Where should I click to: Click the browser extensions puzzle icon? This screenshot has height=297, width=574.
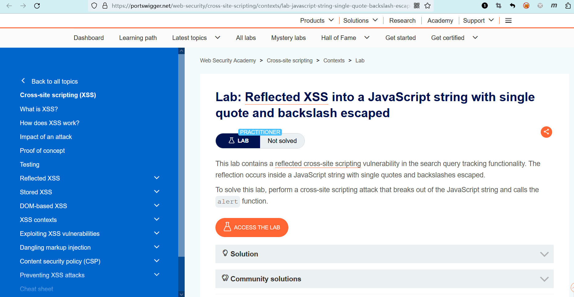pos(568,6)
